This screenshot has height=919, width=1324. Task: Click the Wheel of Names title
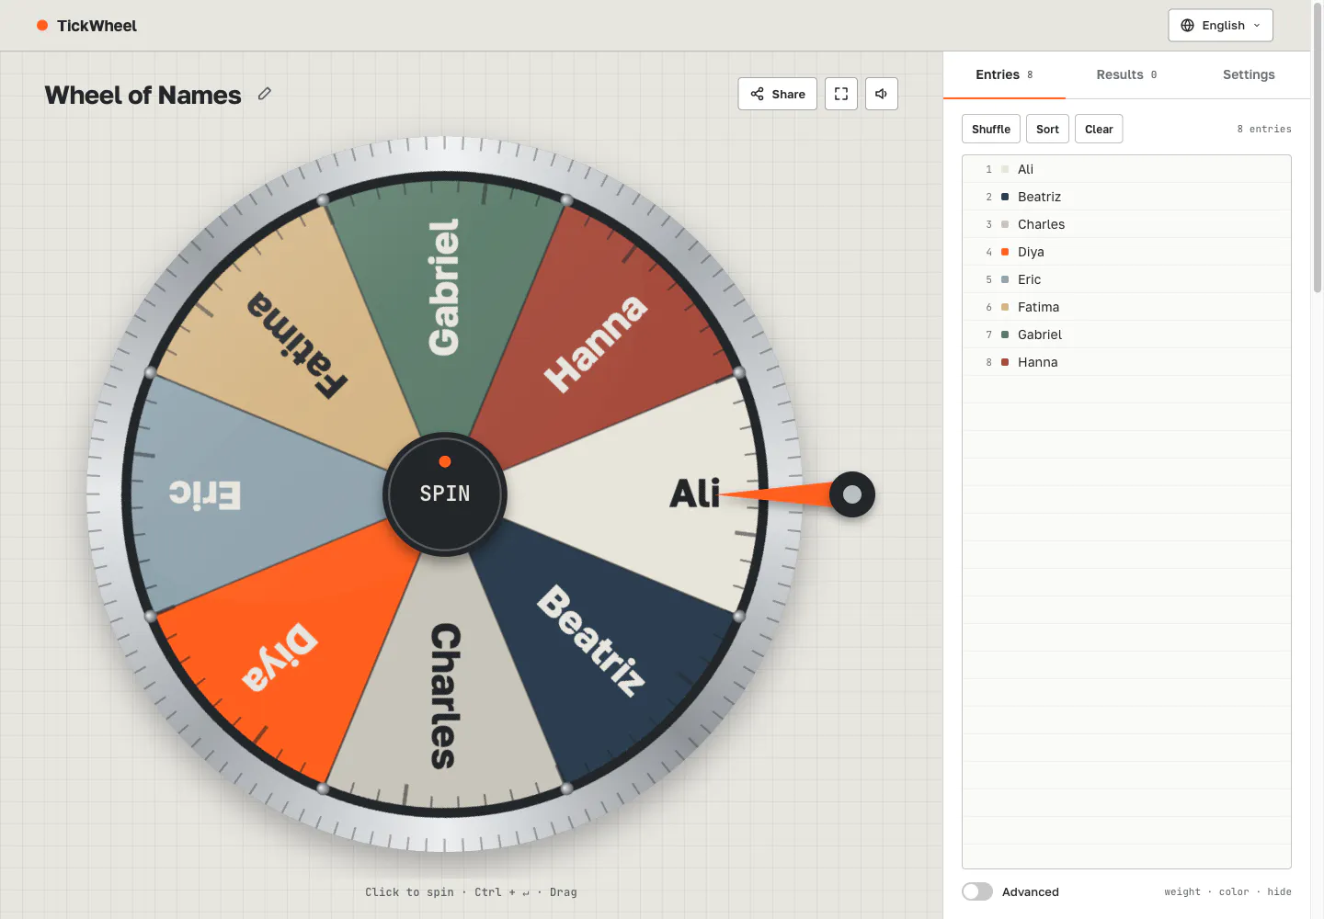pos(143,95)
